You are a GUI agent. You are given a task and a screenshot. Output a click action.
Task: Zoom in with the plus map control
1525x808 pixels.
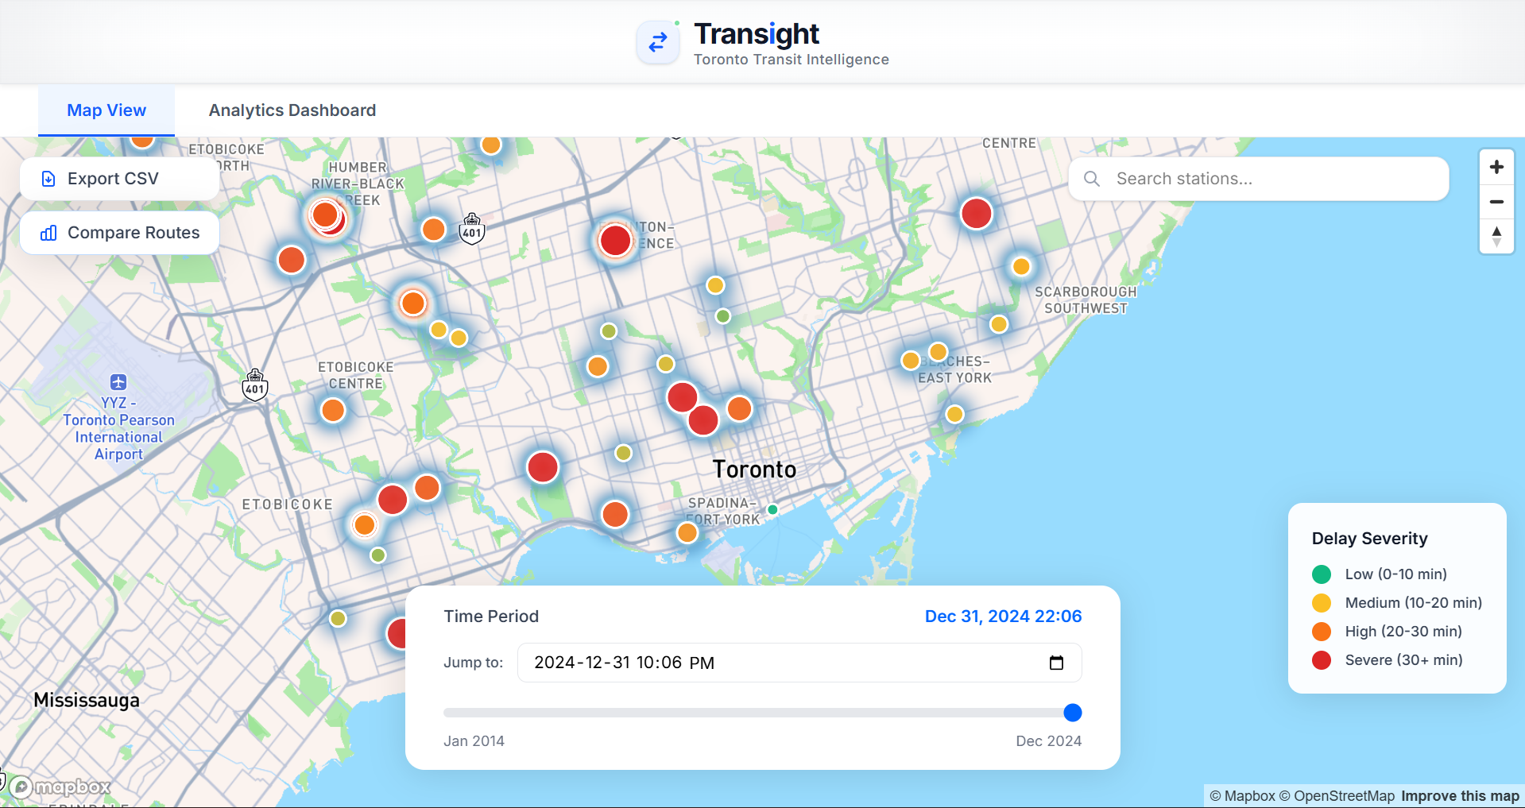(1496, 167)
